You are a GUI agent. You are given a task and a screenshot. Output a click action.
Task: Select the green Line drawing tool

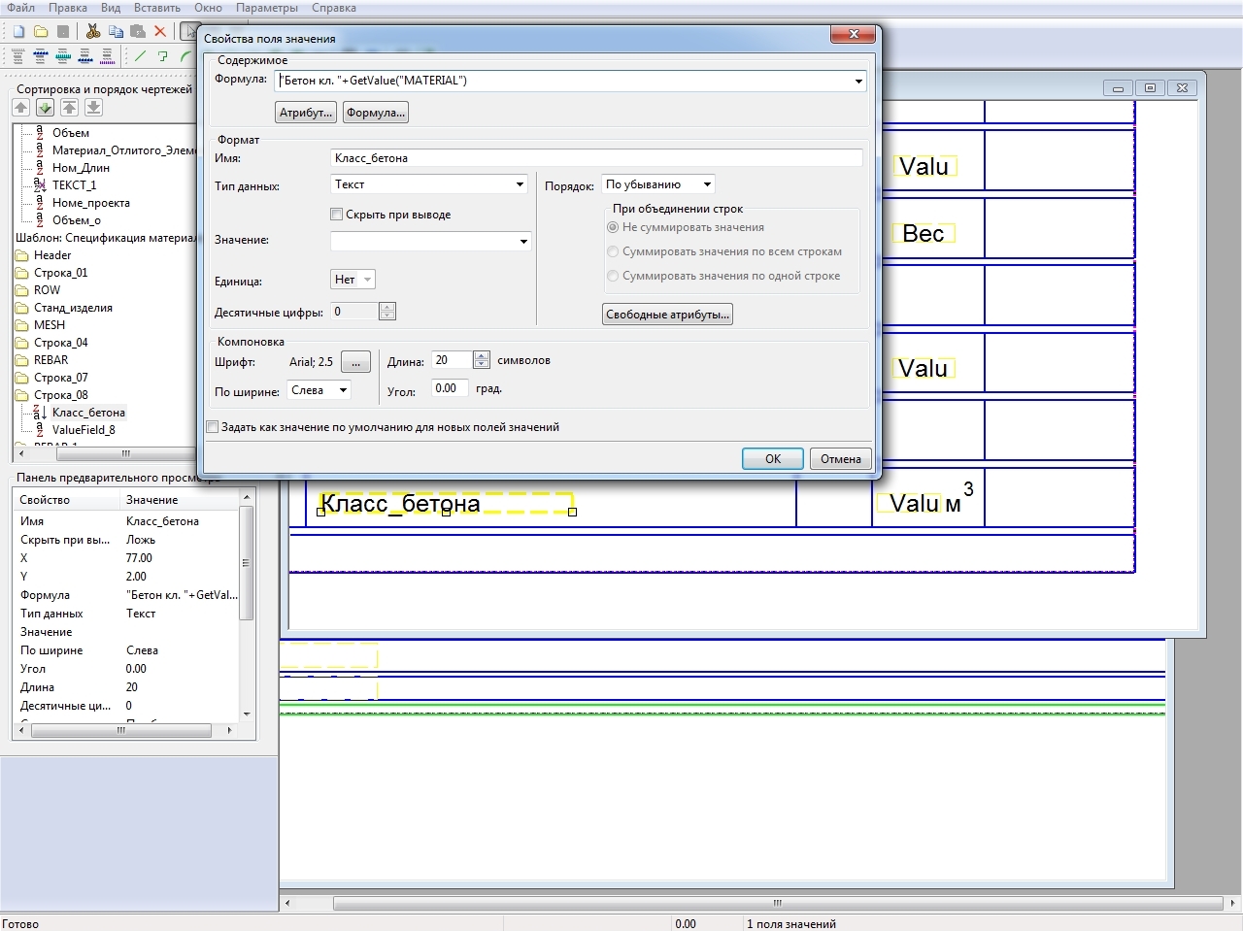(141, 56)
